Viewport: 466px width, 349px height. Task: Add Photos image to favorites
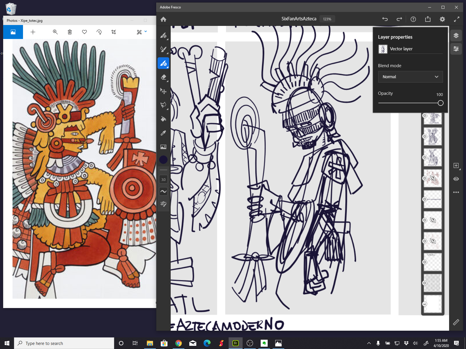coord(84,32)
